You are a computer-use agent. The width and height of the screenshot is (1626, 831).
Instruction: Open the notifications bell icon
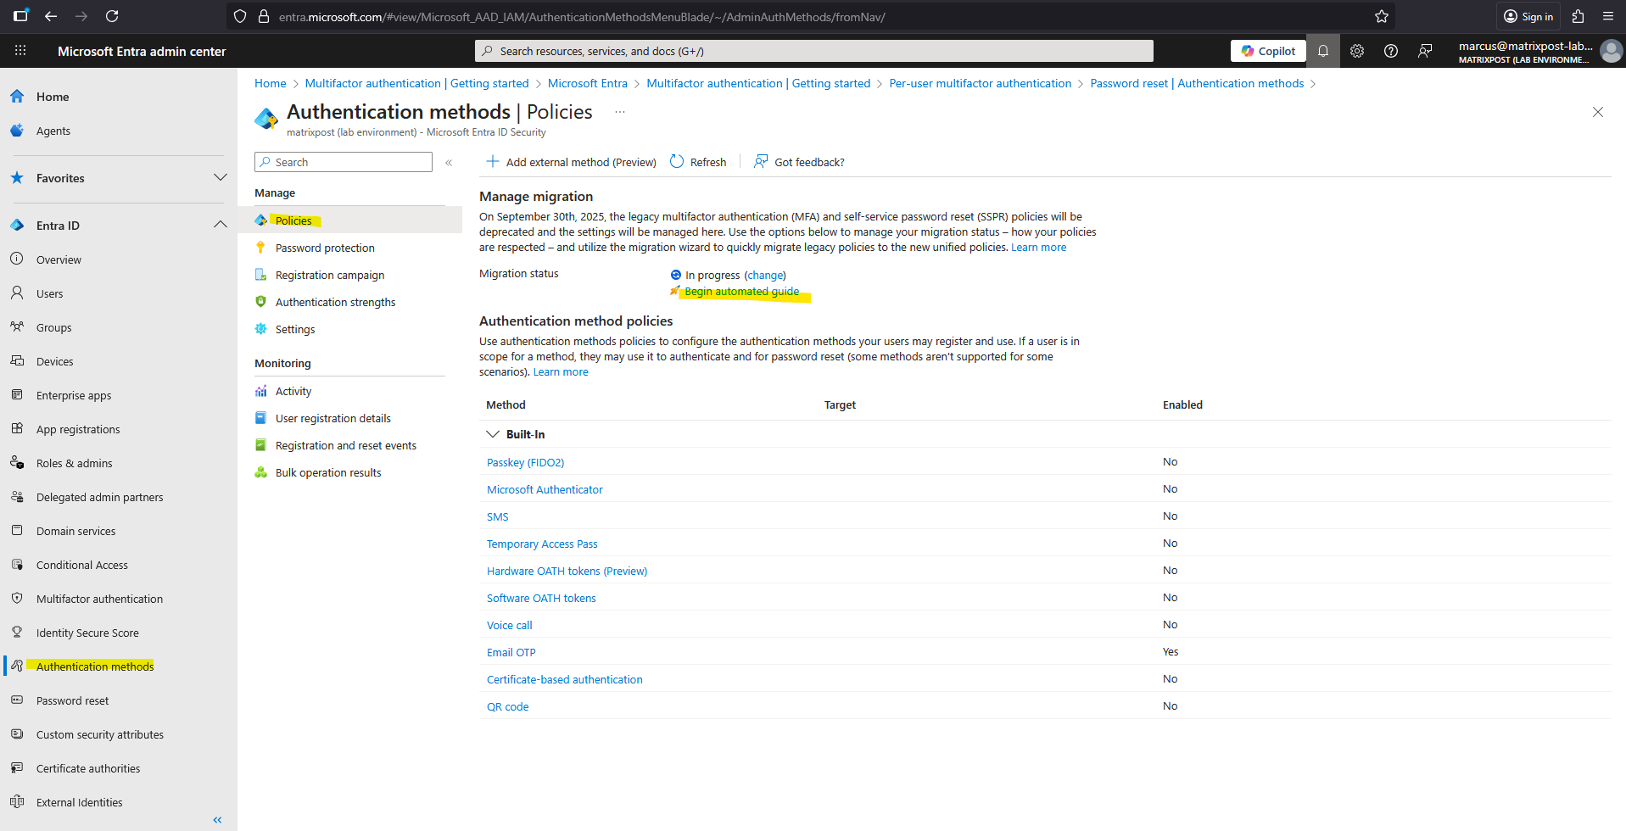click(1322, 51)
